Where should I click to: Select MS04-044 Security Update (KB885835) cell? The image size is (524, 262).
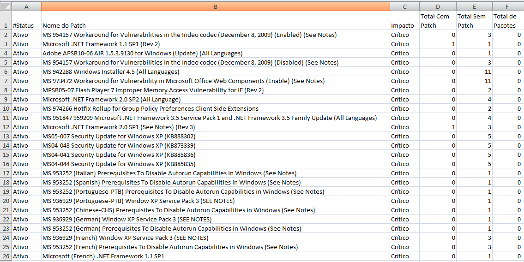216,164
